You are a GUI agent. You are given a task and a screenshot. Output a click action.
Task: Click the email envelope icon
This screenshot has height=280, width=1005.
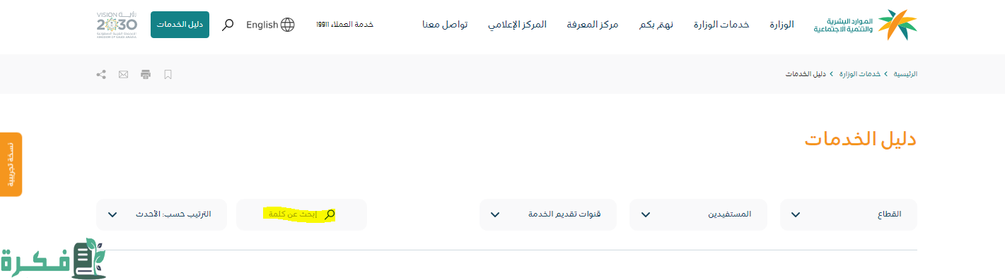[x=124, y=74]
